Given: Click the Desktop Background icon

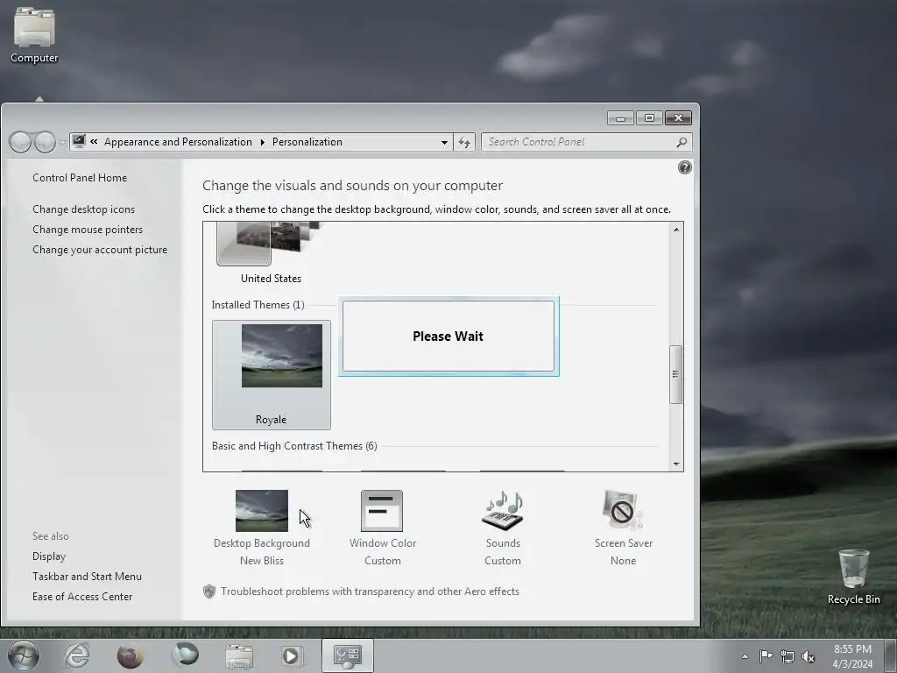Looking at the screenshot, I should 262,511.
